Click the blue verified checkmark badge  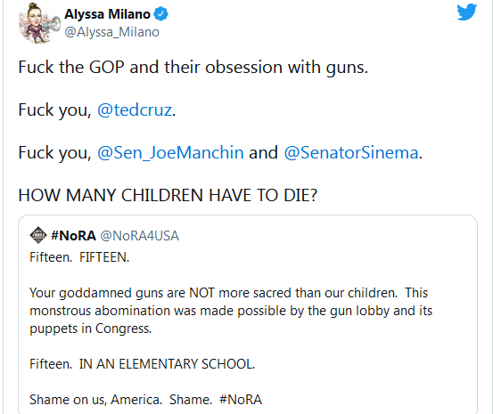pos(161,14)
